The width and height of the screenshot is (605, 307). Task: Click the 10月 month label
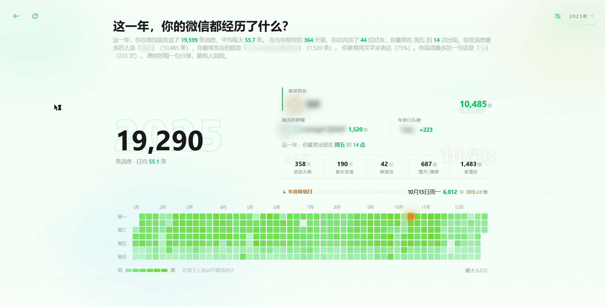tap(398, 207)
